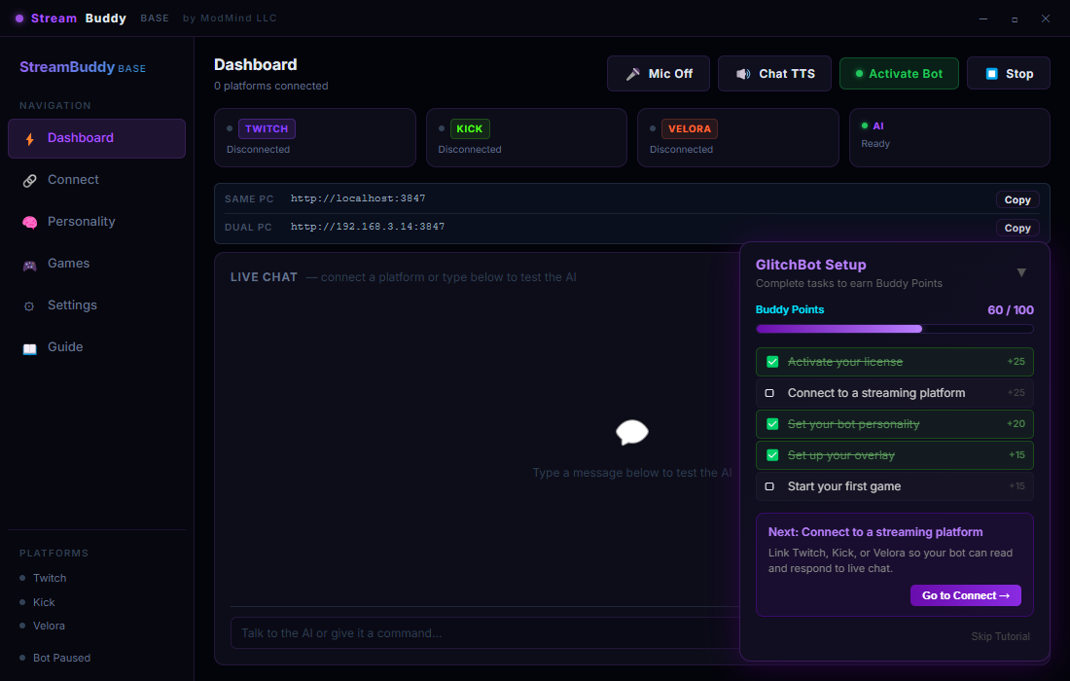Minimize the Stream Buddy window
The image size is (1070, 681).
click(x=983, y=19)
